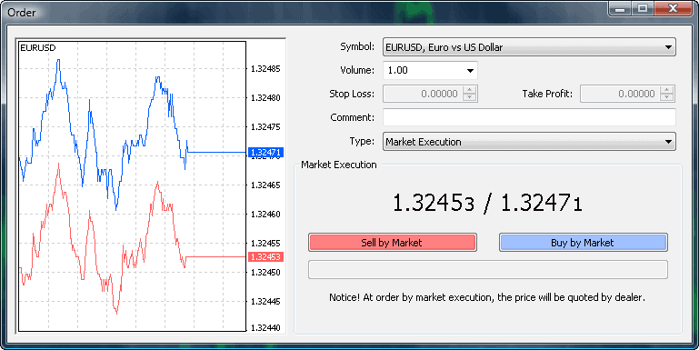Click the empty status bar below the buttons
The height and width of the screenshot is (350, 699).
pos(488,270)
